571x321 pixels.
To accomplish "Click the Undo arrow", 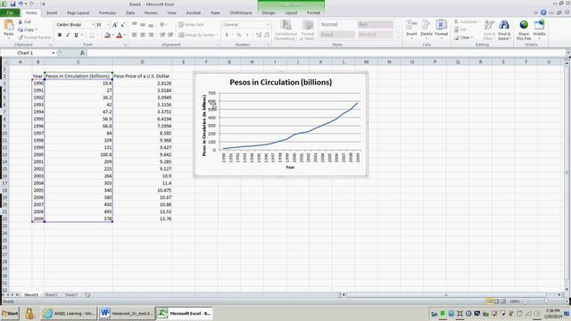I will [x=21, y=4].
